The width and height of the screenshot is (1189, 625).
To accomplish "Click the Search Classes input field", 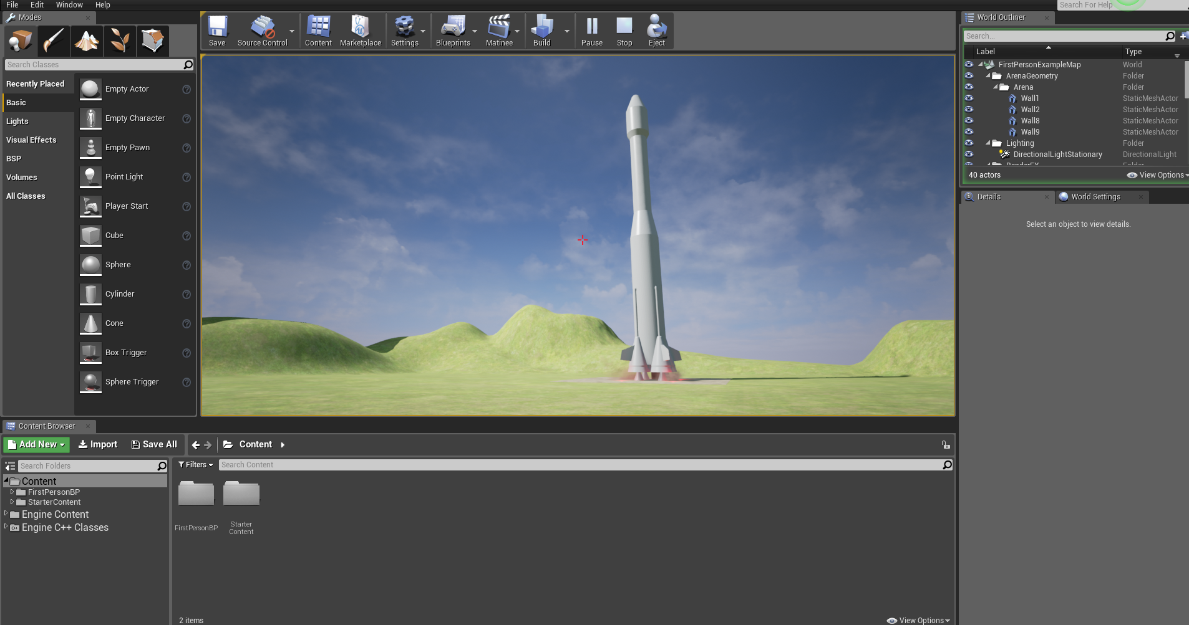I will tap(94, 65).
